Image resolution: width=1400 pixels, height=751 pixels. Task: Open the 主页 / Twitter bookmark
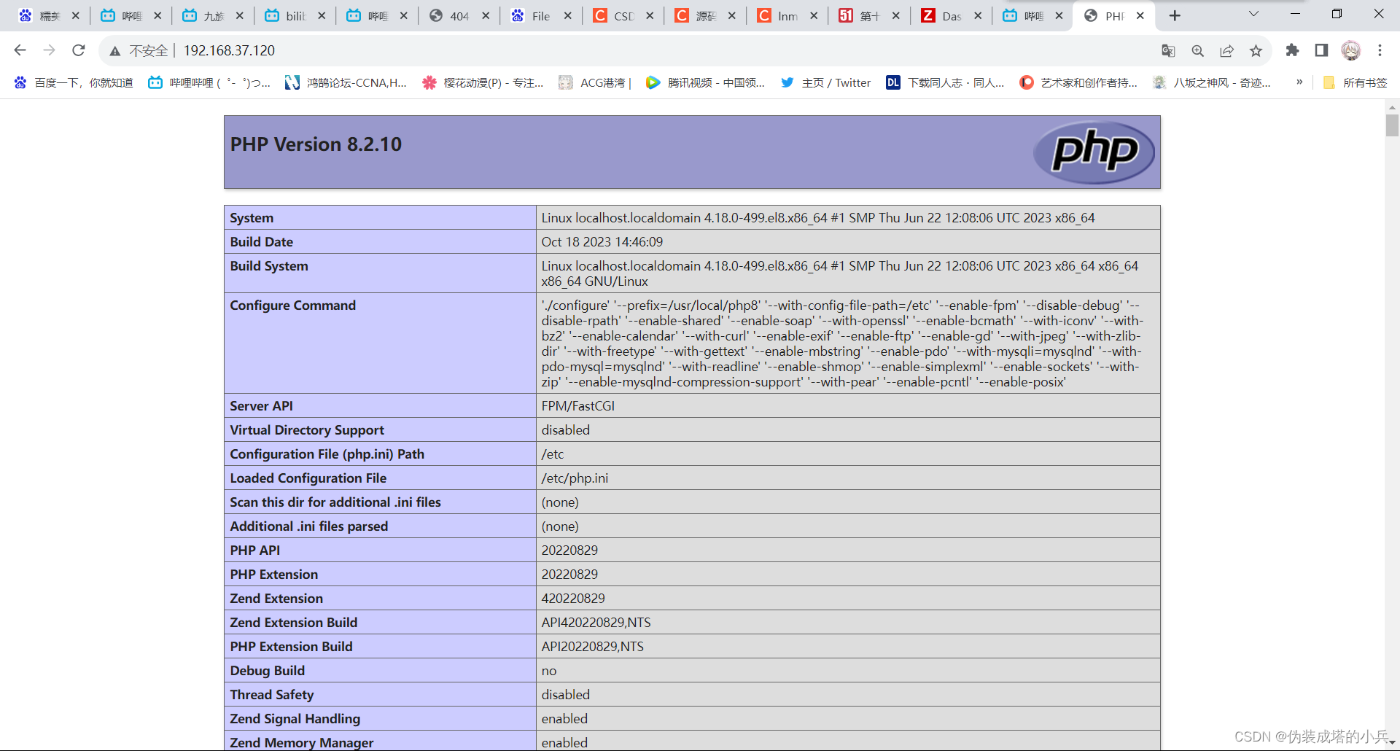(825, 82)
